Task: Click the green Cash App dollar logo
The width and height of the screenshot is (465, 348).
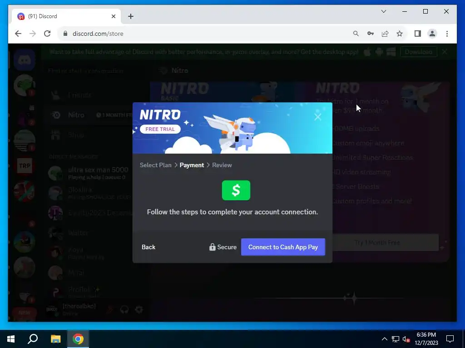Action: [236, 190]
